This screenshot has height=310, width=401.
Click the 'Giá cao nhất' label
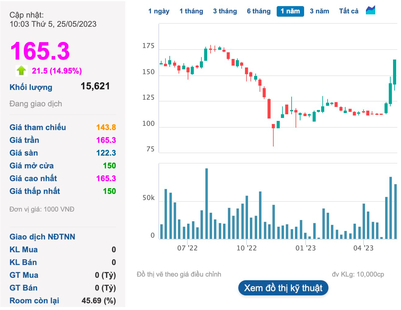(x=33, y=178)
